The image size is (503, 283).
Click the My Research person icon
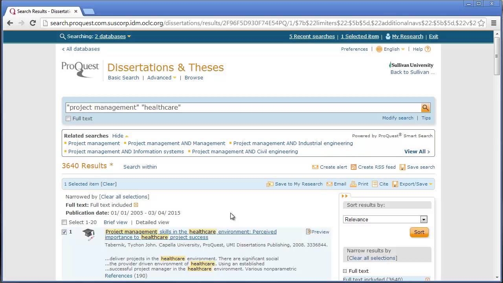[388, 36]
